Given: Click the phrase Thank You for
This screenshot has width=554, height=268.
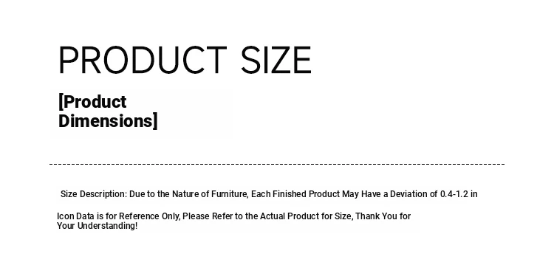Looking at the screenshot, I should (x=383, y=216).
